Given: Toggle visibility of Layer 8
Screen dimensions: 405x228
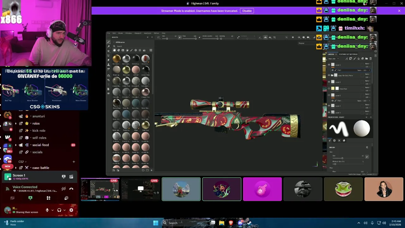Looking at the screenshot, I should 329,82.
